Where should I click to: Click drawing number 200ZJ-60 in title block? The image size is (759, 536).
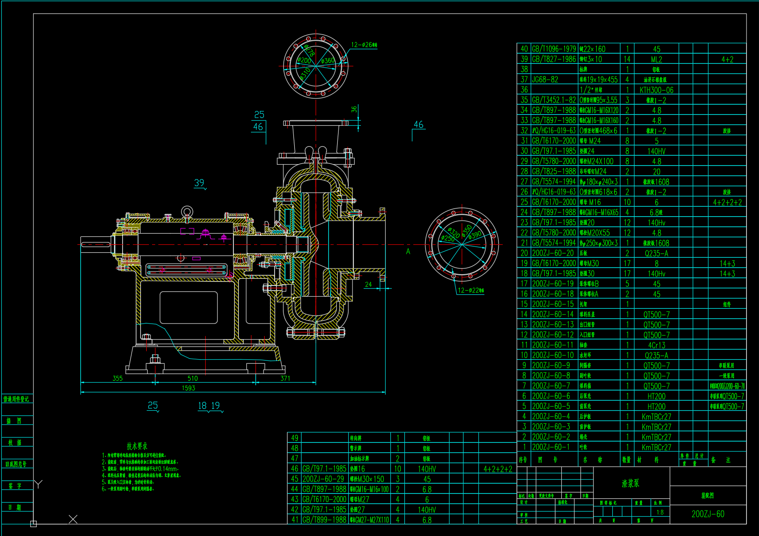[708, 514]
